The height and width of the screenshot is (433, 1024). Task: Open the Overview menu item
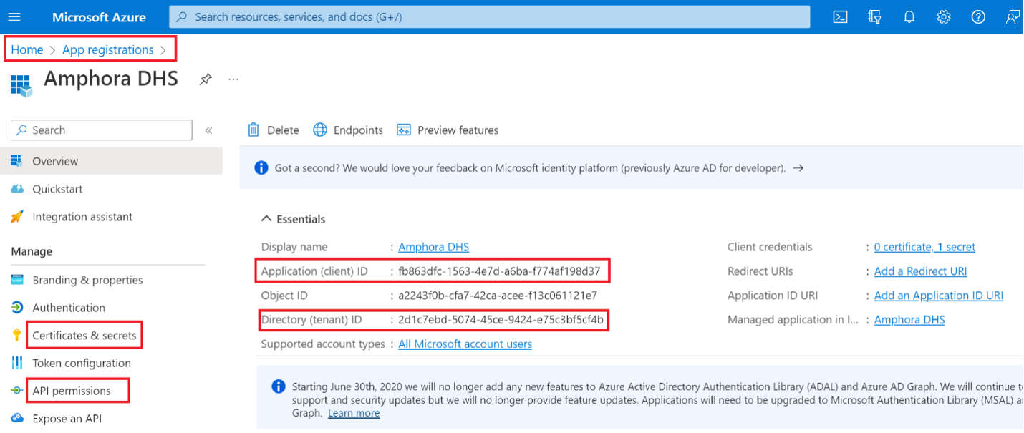(111, 161)
